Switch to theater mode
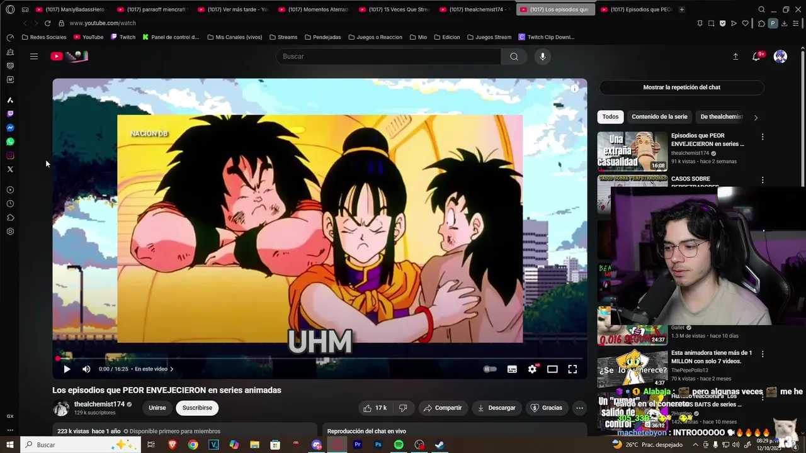 (552, 369)
